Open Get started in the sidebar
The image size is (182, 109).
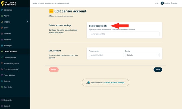click(8, 10)
